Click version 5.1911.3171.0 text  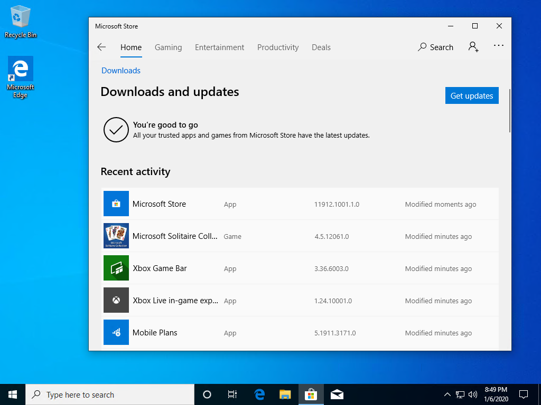[334, 333]
